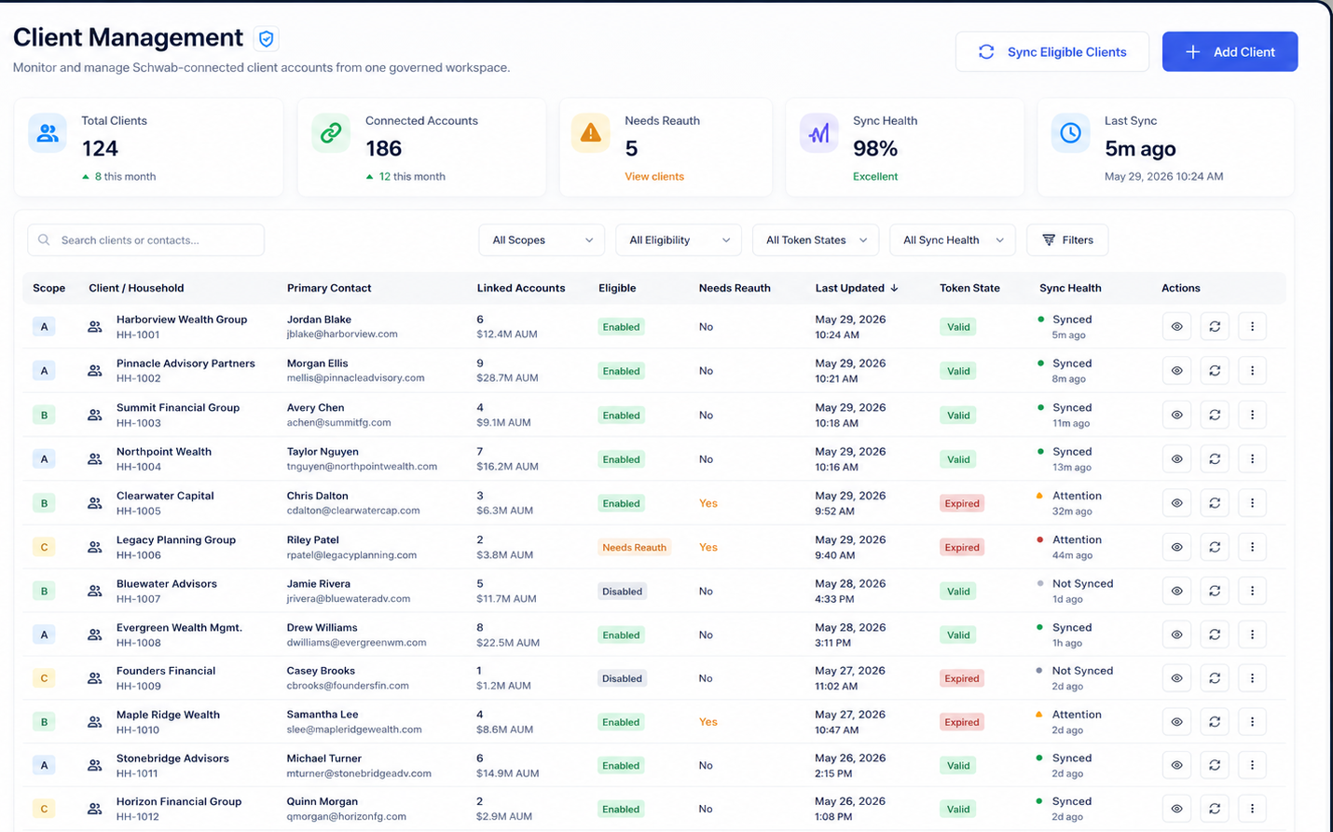1333x832 pixels.
Task: Click scope B badge for Summit Financial Group
Action: click(44, 416)
